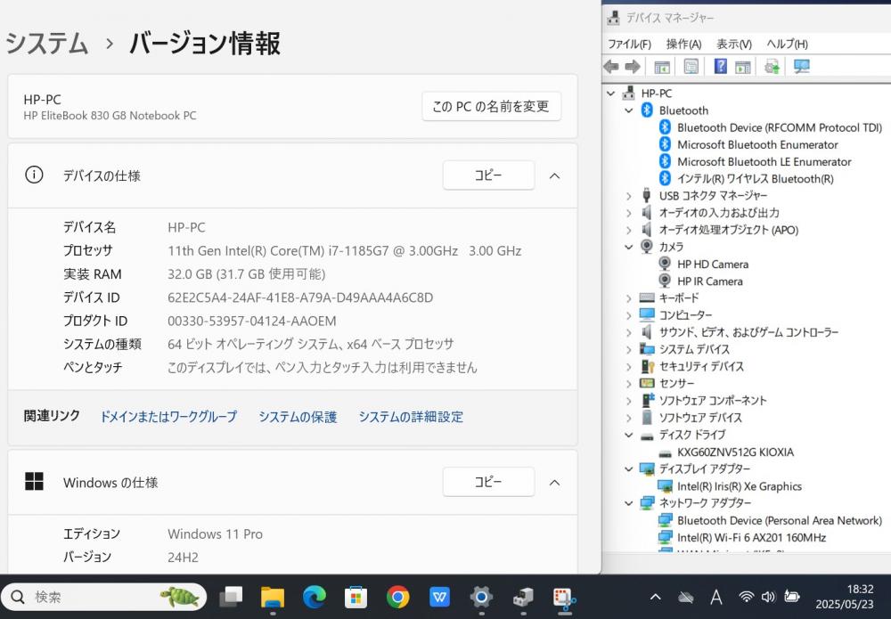
Task: Select Intel(R) Wi-Fi 6 AX201 160MHz adapter
Action: [x=751, y=537]
